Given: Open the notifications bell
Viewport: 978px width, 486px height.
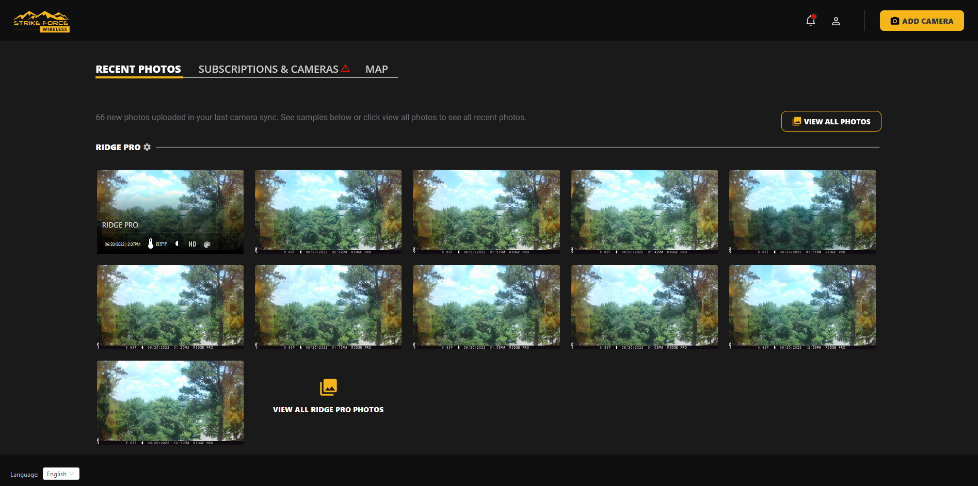Looking at the screenshot, I should (x=810, y=21).
